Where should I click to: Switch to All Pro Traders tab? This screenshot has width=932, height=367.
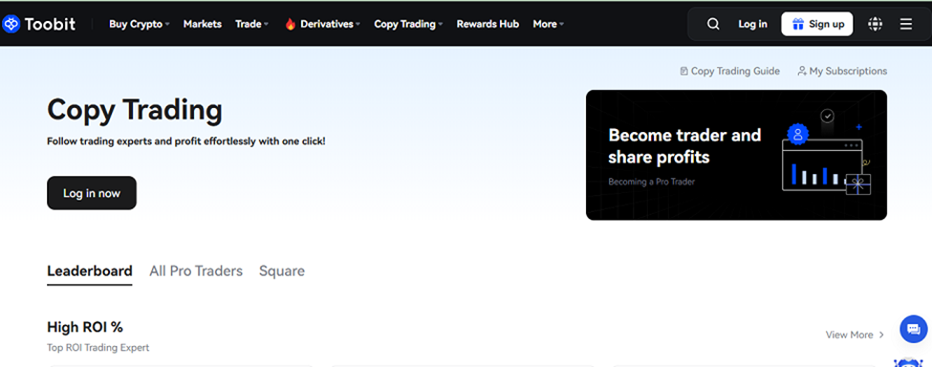click(196, 271)
